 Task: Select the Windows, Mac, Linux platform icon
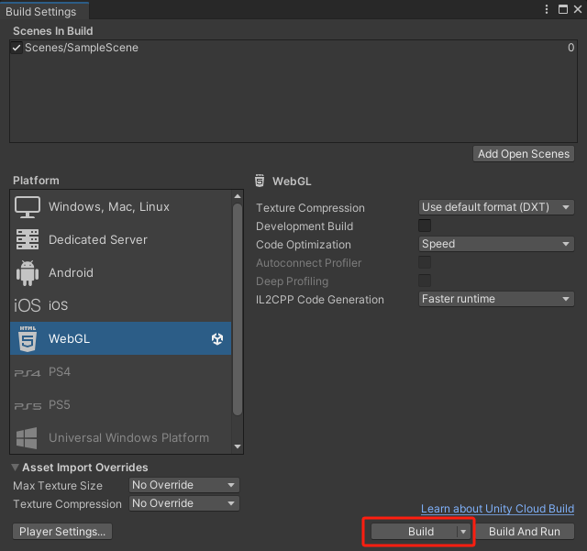[28, 207]
